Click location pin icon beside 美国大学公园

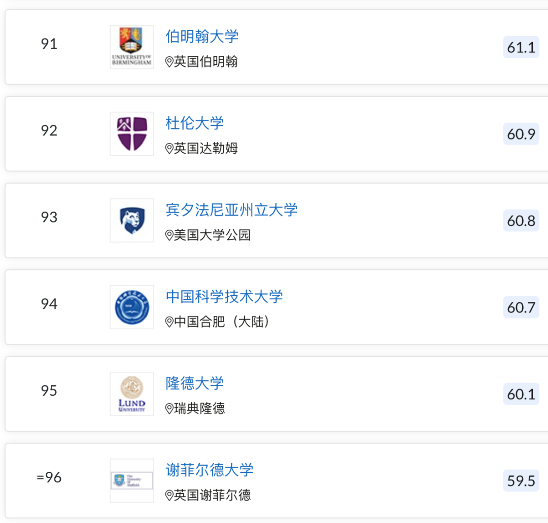(169, 235)
